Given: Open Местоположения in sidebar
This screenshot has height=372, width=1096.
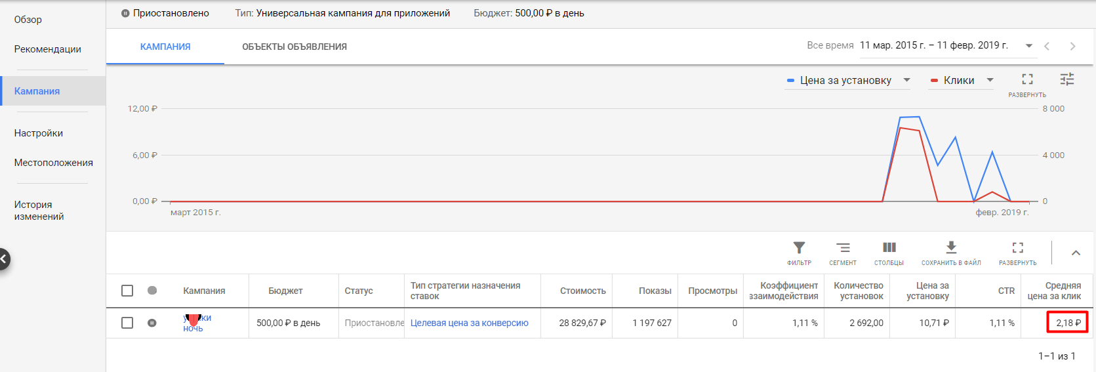Looking at the screenshot, I should [54, 163].
